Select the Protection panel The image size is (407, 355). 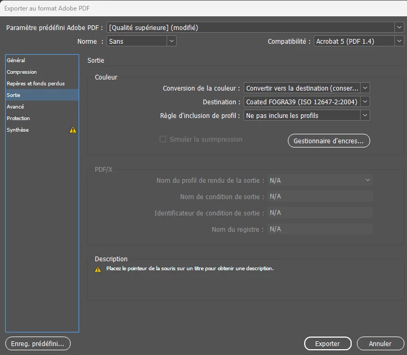42,119
